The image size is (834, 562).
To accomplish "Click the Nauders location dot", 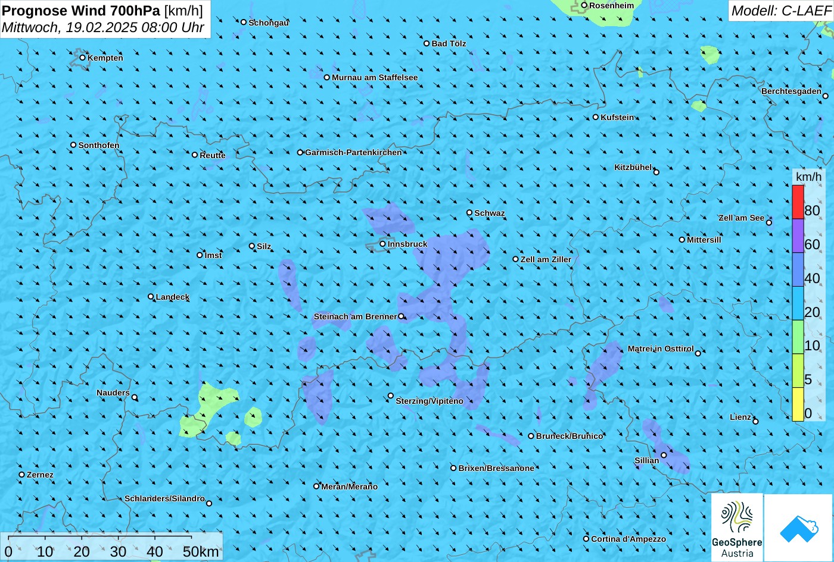I will click(135, 397).
